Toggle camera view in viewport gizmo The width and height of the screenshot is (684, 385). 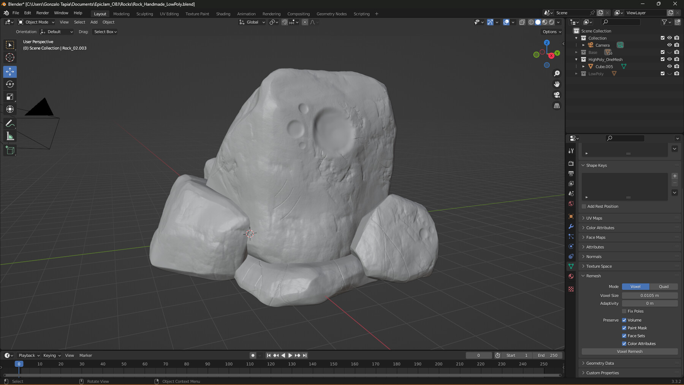coord(557,95)
